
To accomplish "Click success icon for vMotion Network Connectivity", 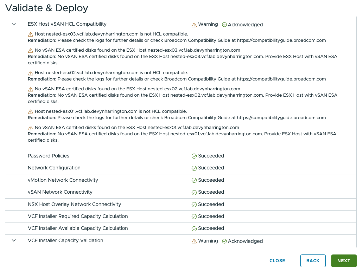I will (x=194, y=180).
